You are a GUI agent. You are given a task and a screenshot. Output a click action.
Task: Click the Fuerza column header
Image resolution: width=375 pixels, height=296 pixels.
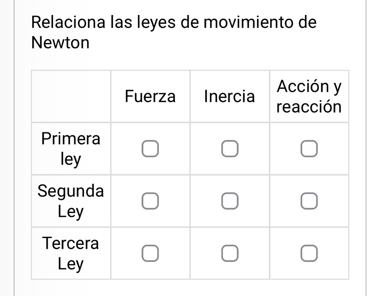(x=150, y=97)
